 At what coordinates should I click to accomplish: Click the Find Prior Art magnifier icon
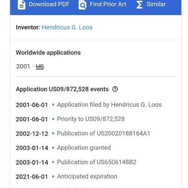pyautogui.click(x=82, y=5)
